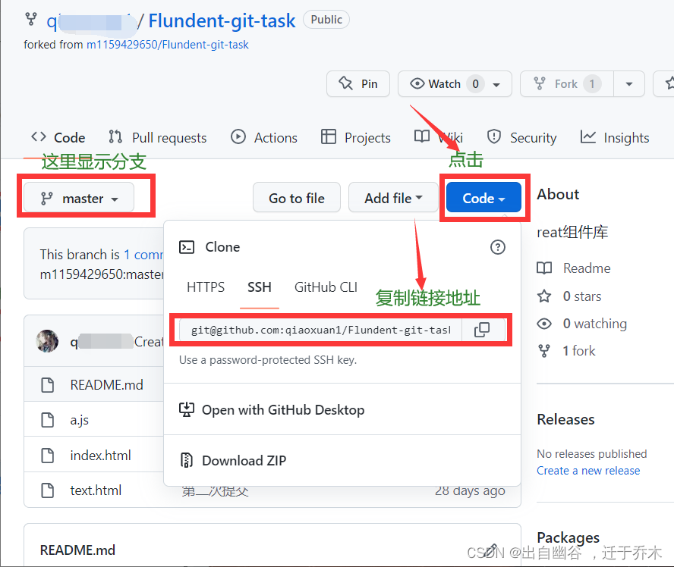The width and height of the screenshot is (674, 567).
Task: Click the Security shield icon
Action: coord(494,137)
